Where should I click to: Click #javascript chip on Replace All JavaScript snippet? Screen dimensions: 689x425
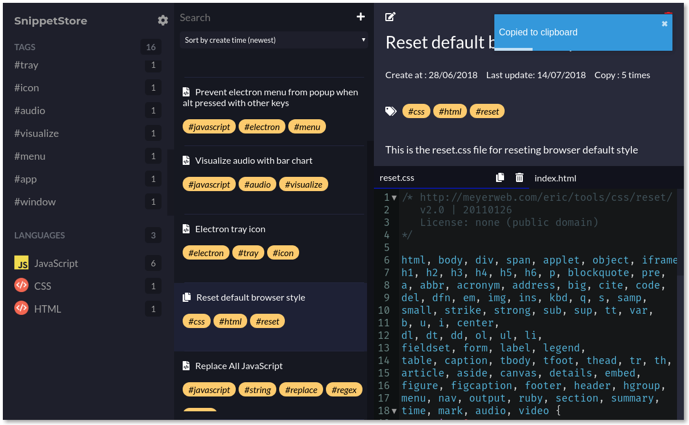[x=209, y=390]
